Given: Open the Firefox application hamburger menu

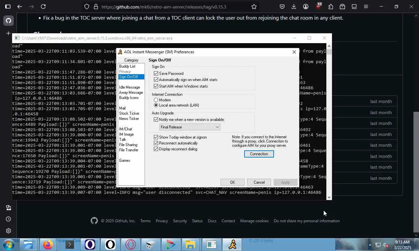Looking at the screenshot, I should click(x=366, y=7).
